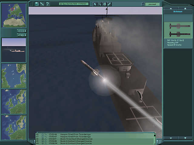Viewport: 194px width, 145px height.
Task: Click the missile profile image
Action: tap(178, 30)
